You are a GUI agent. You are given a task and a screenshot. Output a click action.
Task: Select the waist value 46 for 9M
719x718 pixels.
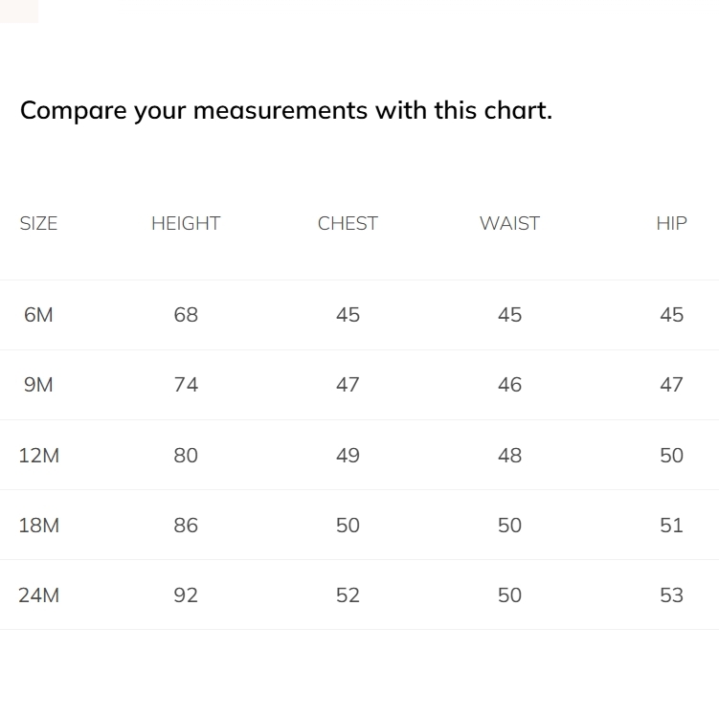[x=509, y=385]
